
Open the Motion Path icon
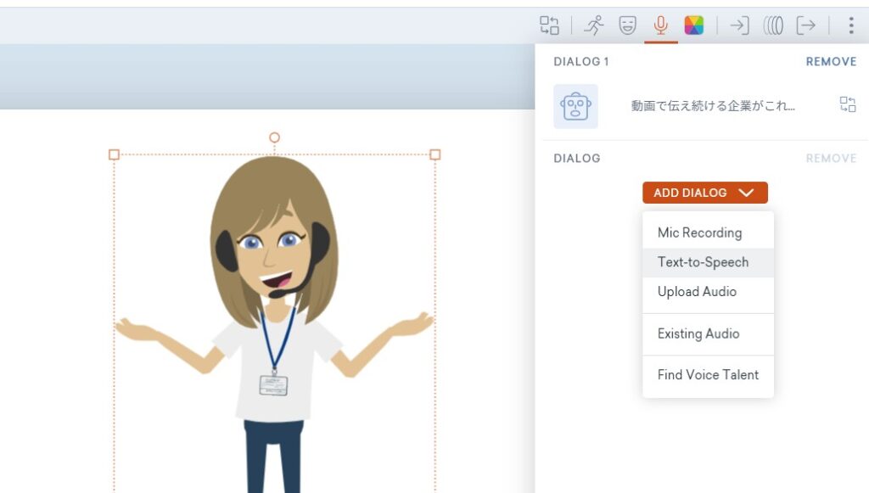tap(772, 25)
